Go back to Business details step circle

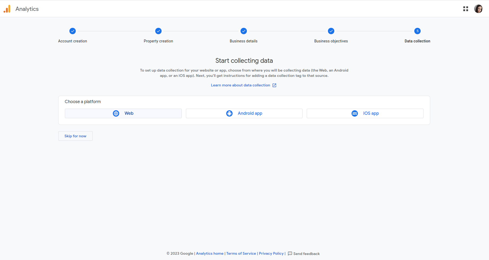(x=244, y=31)
